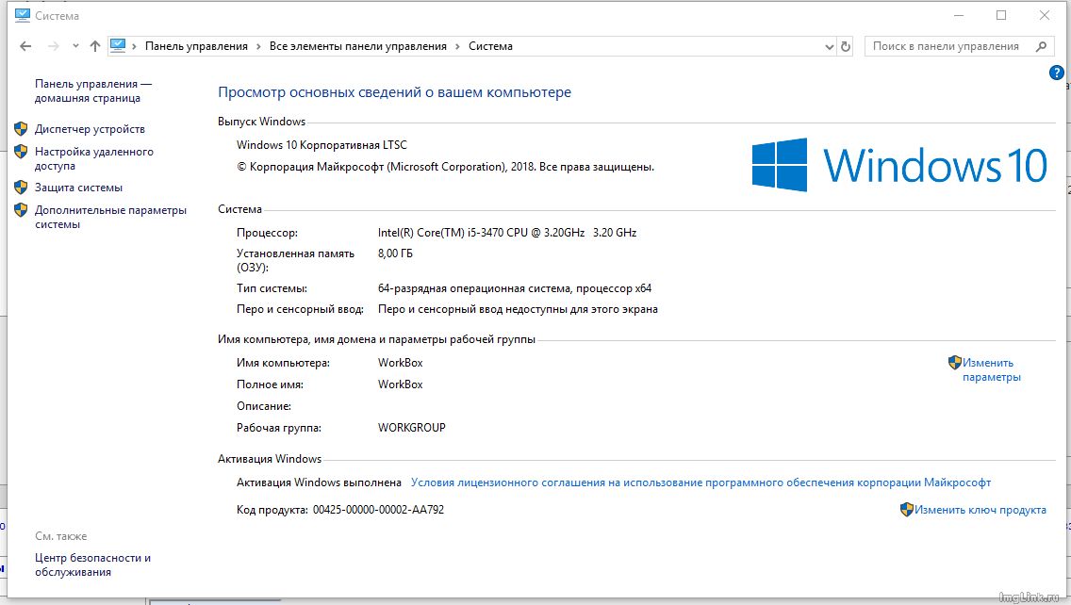Click the search magnifier icon
The image size is (1071, 605).
click(1041, 46)
